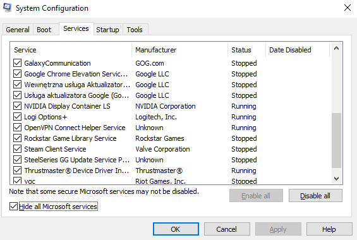Click the scroll down arrow of services list
The width and height of the screenshot is (357, 240).
click(336, 179)
